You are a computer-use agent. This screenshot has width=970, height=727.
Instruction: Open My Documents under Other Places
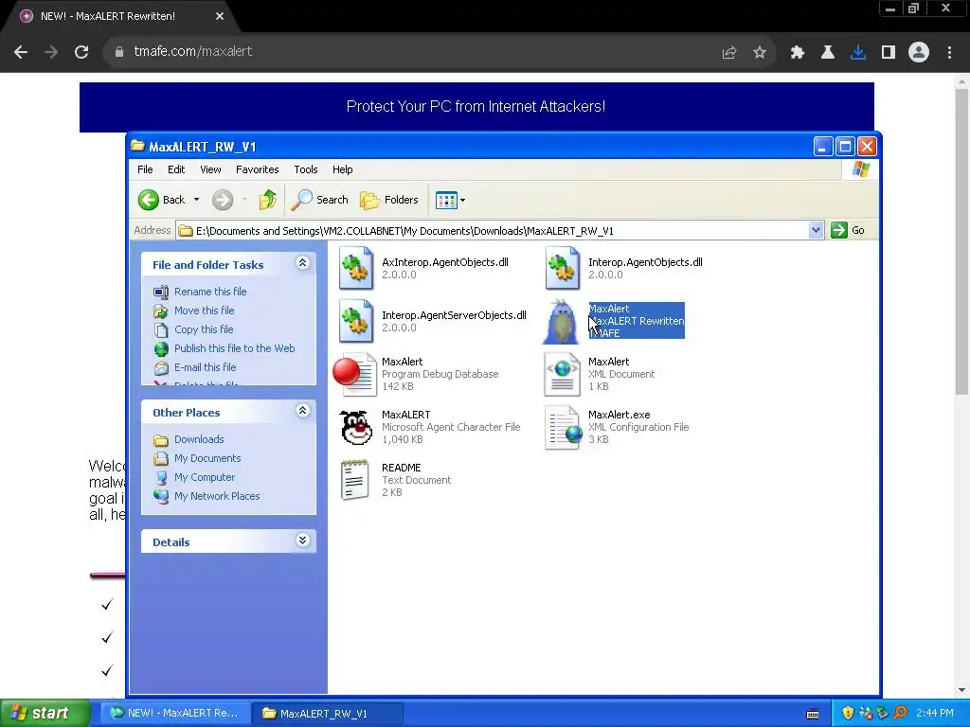pos(207,458)
